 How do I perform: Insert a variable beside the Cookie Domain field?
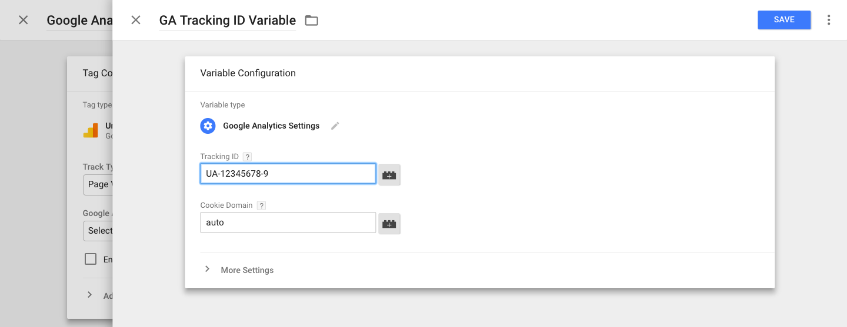(389, 224)
